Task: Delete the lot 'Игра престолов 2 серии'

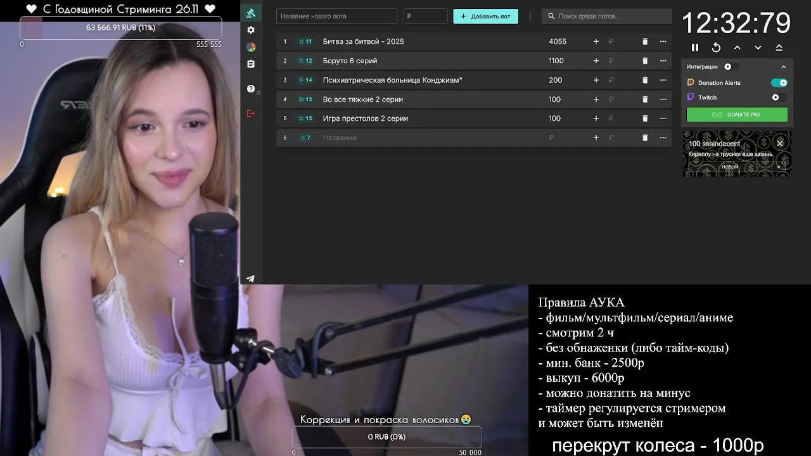Action: pos(645,118)
